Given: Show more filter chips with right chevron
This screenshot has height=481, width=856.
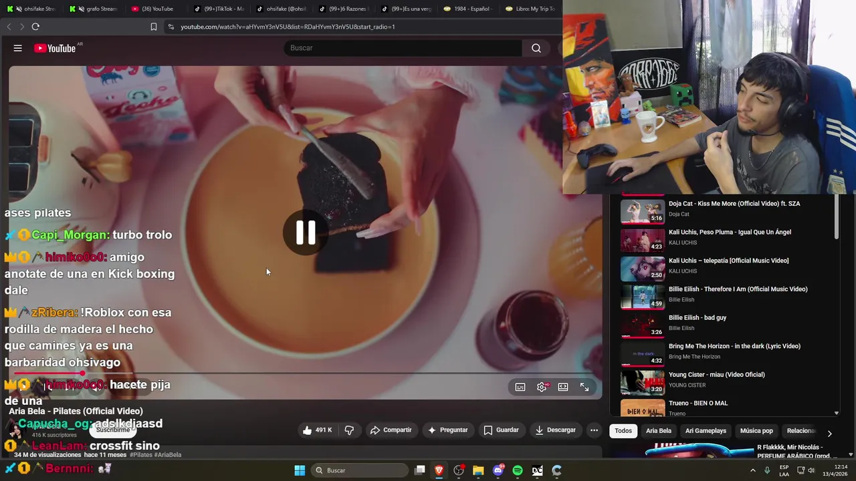Looking at the screenshot, I should coord(829,433).
